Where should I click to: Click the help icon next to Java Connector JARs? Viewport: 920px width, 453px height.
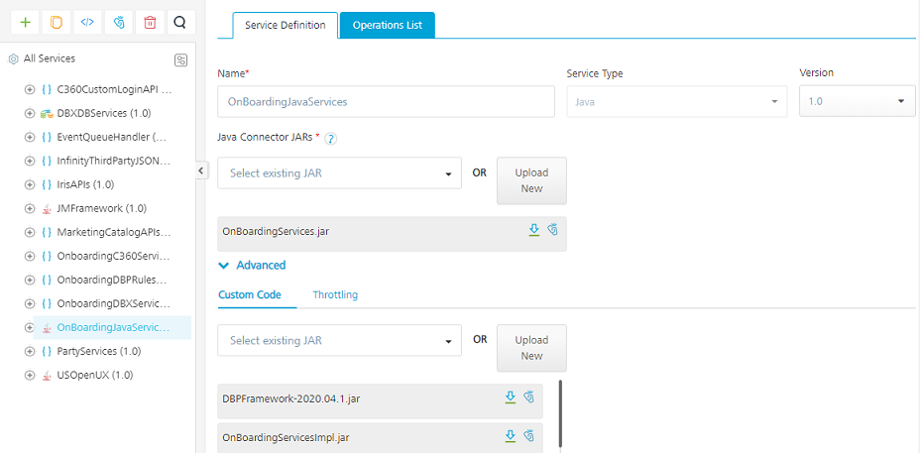click(331, 139)
